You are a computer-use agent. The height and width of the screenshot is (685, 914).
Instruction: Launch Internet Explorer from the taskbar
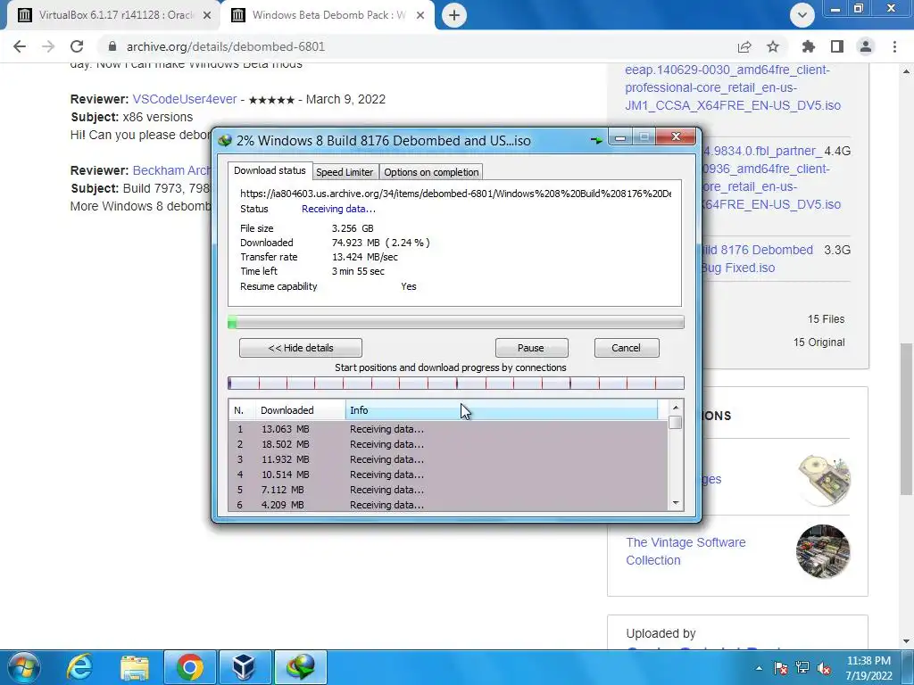[x=79, y=667]
